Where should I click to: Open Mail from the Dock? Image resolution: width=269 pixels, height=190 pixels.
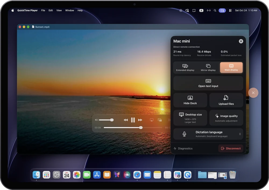(x=147, y=175)
